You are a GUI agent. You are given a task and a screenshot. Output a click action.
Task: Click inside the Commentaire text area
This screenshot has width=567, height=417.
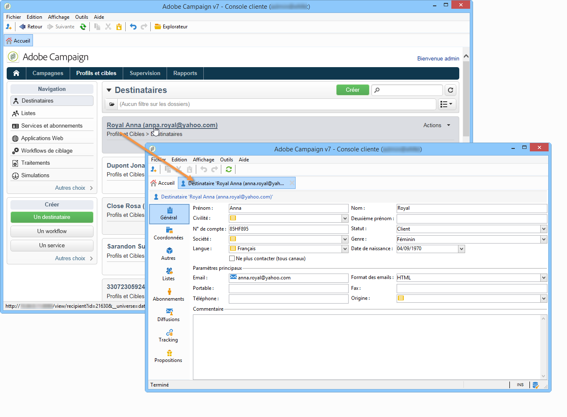[367, 347]
